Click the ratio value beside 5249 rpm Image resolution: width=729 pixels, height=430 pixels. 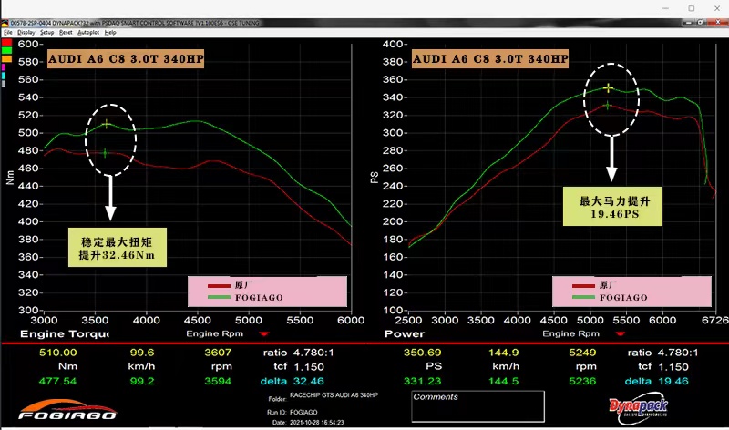coord(678,353)
